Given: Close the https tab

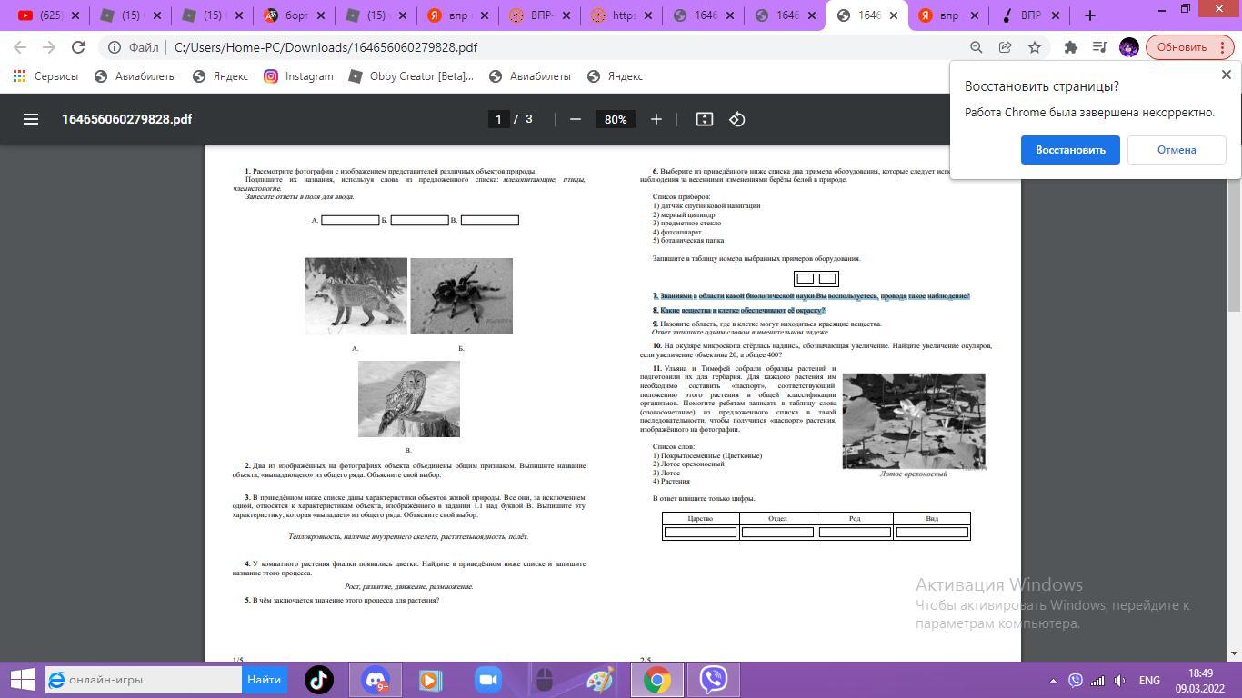Looking at the screenshot, I should tap(647, 15).
